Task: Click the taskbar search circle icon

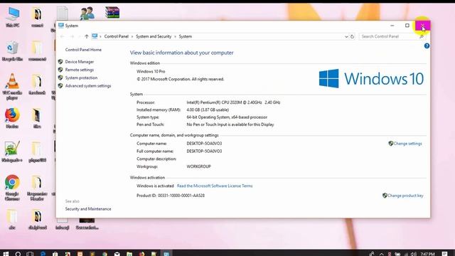Action: 18,254
